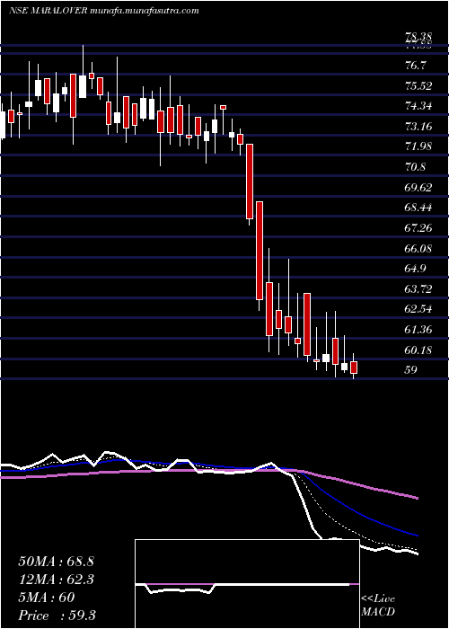The width and height of the screenshot is (449, 629).
Task: Select the tall red candle below 71.98
Action: pos(250,182)
